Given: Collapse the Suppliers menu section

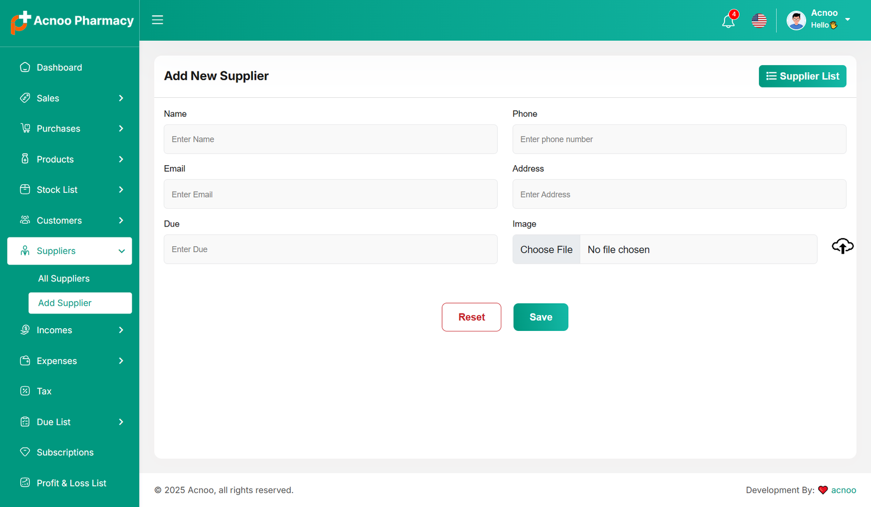Looking at the screenshot, I should click(x=121, y=251).
